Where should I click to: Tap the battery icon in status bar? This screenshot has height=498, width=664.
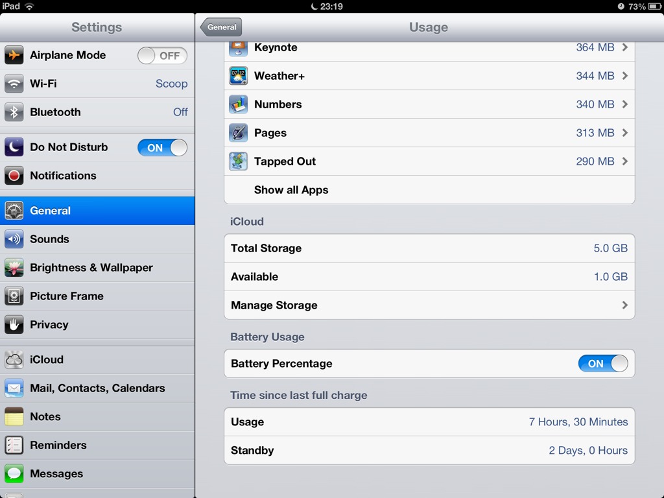pos(655,6)
